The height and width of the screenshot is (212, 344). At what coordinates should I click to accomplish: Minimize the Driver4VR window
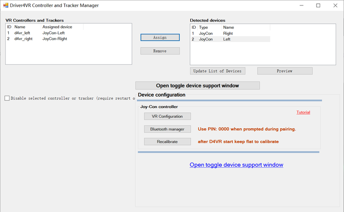point(301,5)
